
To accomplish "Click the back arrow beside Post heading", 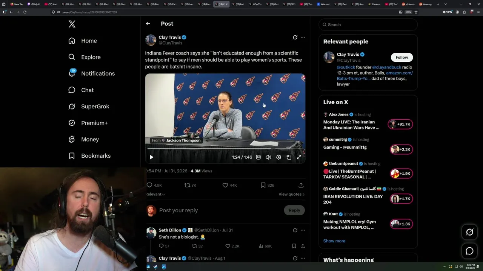I will pos(148,24).
